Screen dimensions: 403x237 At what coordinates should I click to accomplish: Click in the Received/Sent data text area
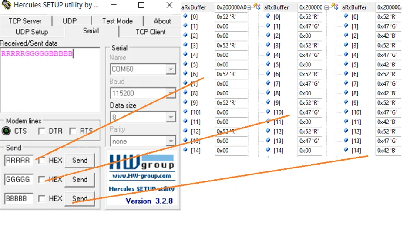[x=50, y=80]
